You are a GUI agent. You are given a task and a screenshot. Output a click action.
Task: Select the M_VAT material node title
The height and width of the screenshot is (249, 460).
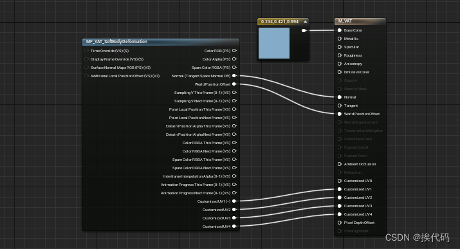tap(345, 21)
